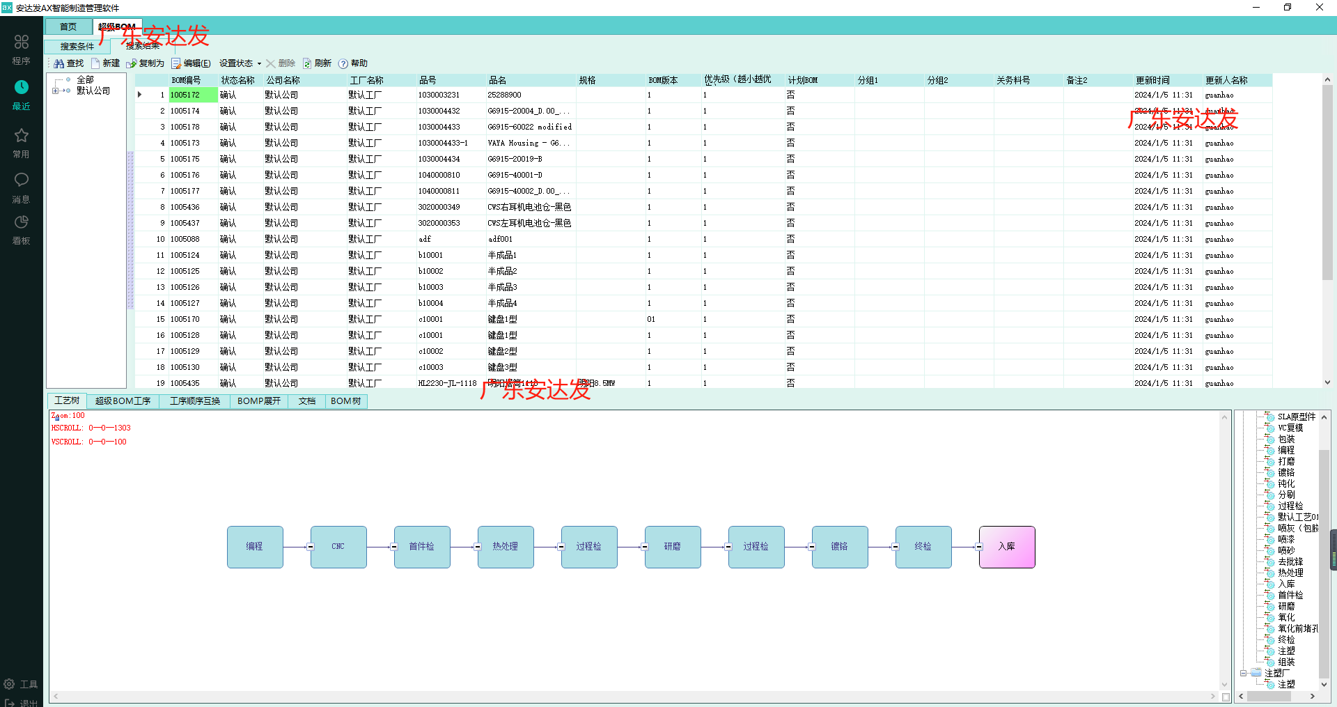Viewport: 1337px width, 707px height.
Task: Select BOM row 1005174
Action: click(703, 111)
